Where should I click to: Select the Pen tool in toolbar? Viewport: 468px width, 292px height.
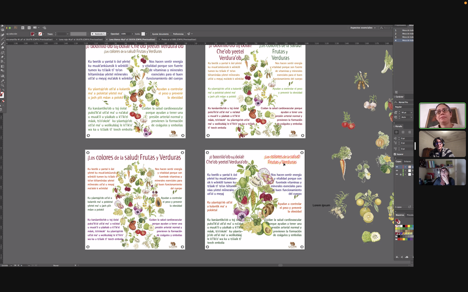[x=3, y=35]
